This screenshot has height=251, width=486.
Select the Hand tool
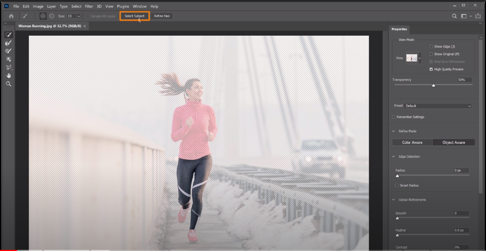coord(9,75)
